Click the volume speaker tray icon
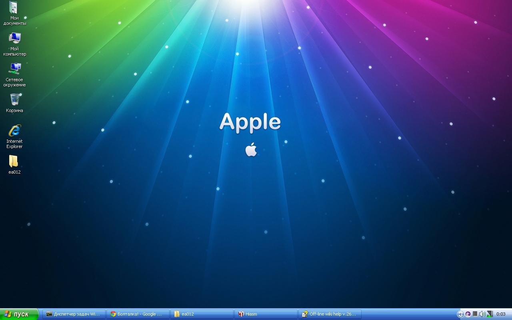 pos(482,314)
